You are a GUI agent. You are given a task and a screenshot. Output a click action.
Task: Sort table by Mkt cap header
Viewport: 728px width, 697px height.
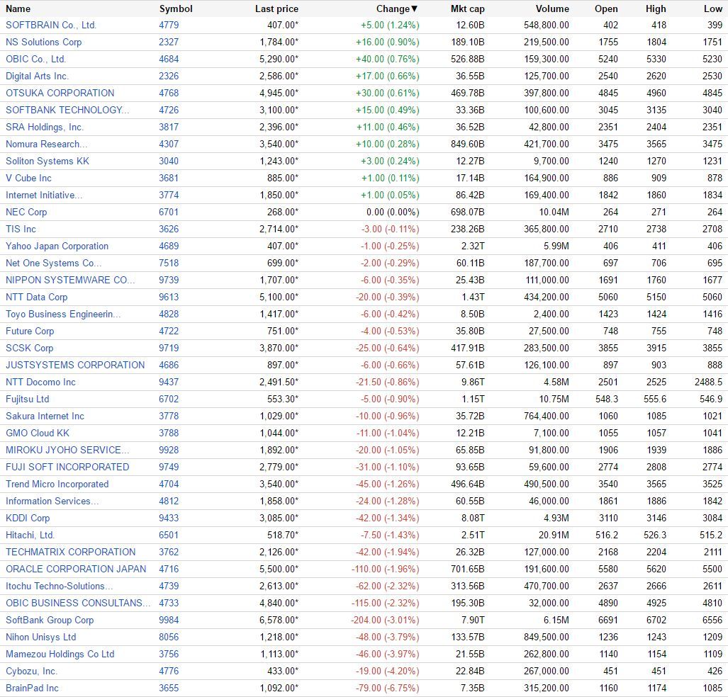coord(468,8)
